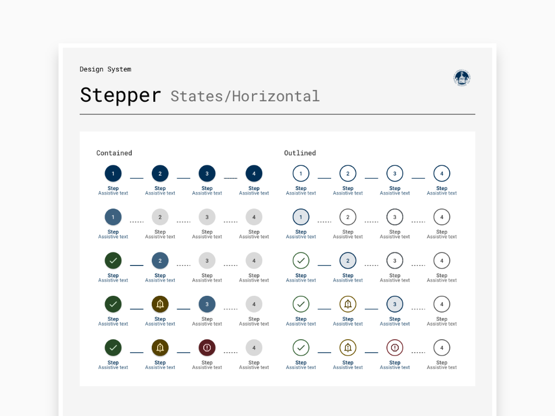Click the round institution logo badge
The width and height of the screenshot is (555, 416).
[462, 78]
